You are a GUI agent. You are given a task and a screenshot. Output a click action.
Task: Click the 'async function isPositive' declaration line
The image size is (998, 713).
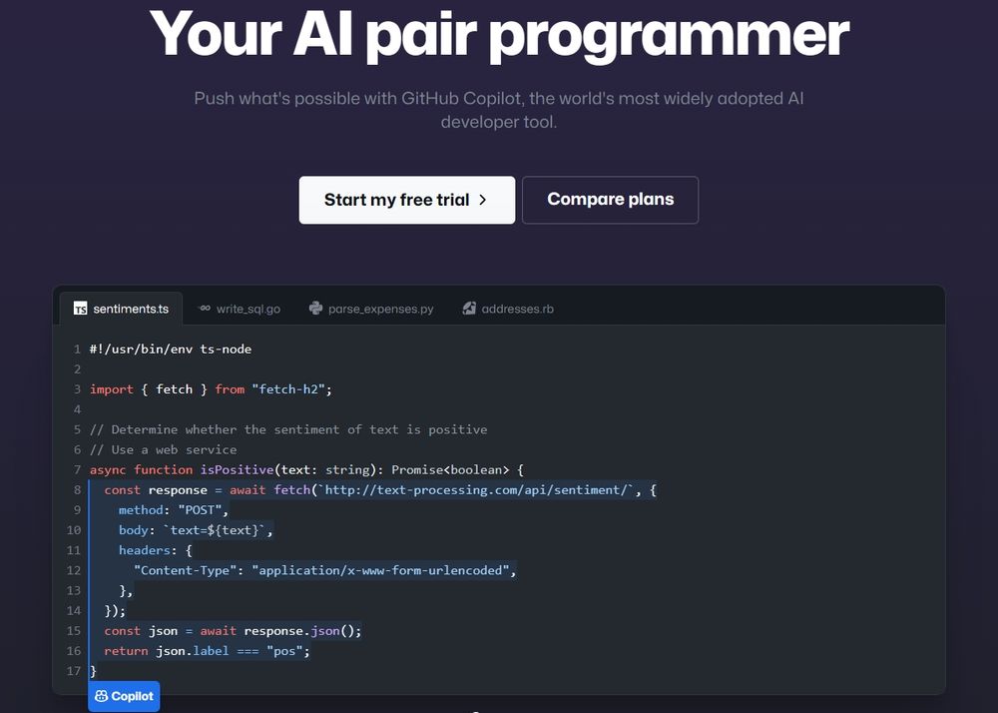306,469
